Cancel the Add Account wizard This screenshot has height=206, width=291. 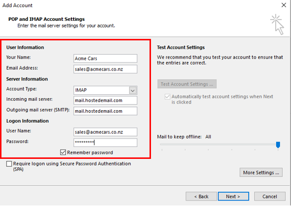(x=270, y=196)
